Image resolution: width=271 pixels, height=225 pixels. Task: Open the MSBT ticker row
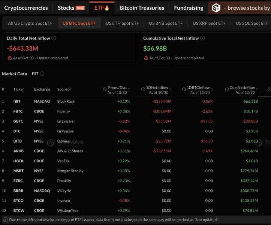[x=18, y=171]
